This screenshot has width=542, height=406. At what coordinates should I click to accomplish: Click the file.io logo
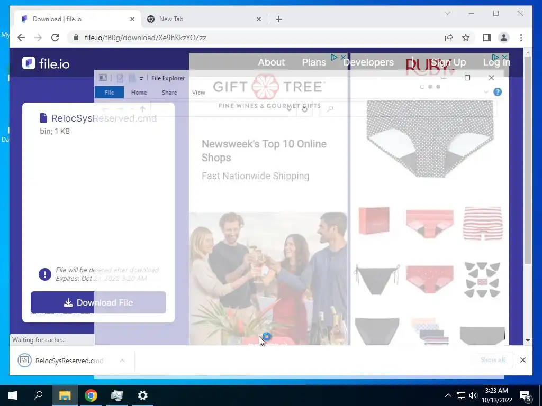click(x=46, y=63)
